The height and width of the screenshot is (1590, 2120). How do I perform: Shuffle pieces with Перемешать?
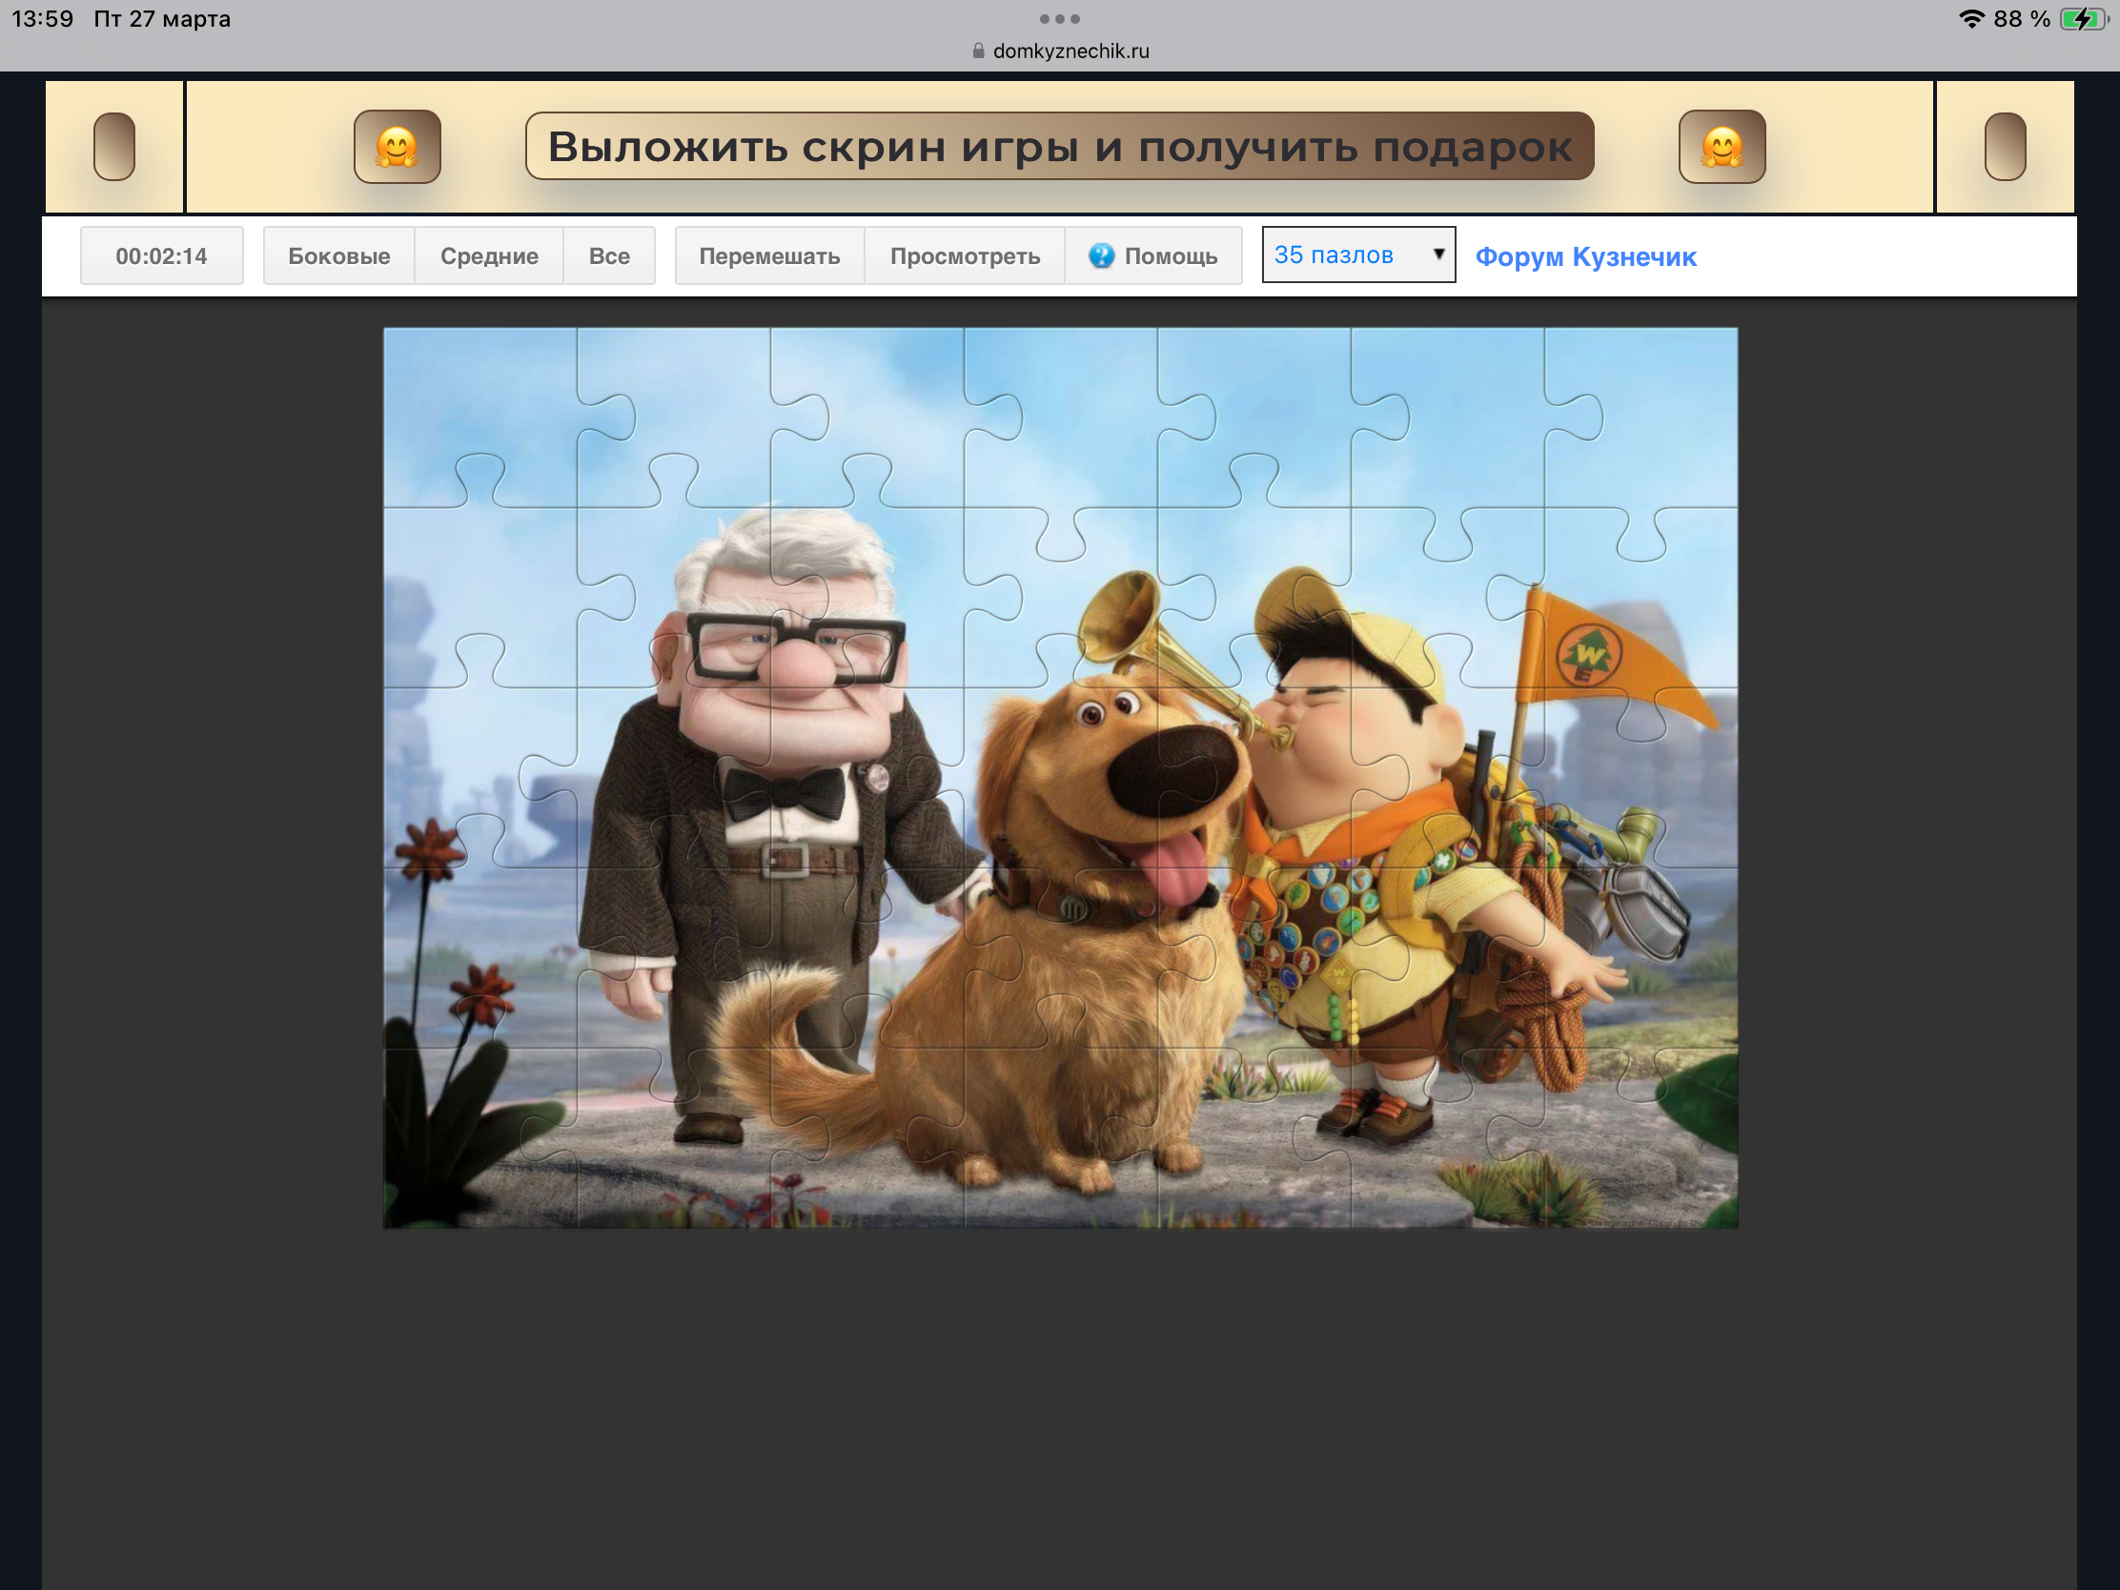(x=768, y=255)
